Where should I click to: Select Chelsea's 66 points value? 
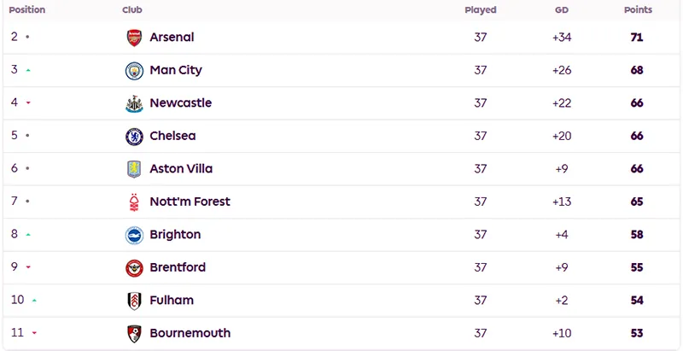click(636, 136)
